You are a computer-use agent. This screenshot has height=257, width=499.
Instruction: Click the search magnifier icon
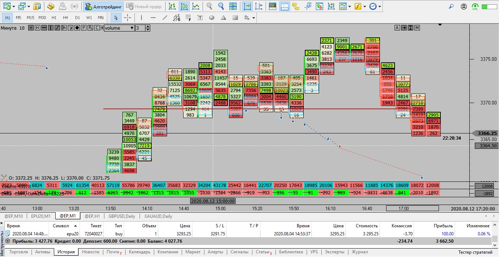[x=451, y=6]
